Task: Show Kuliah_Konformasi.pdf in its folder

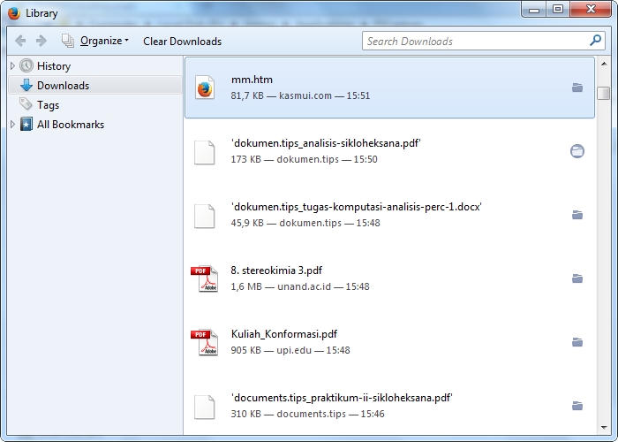Action: (577, 342)
